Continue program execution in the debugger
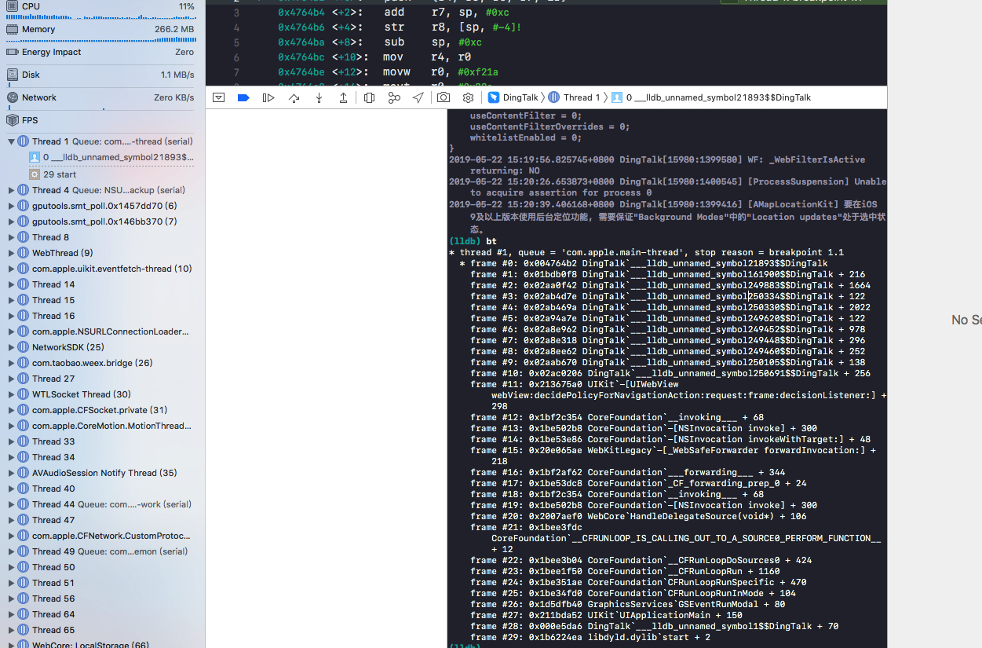 click(x=269, y=97)
